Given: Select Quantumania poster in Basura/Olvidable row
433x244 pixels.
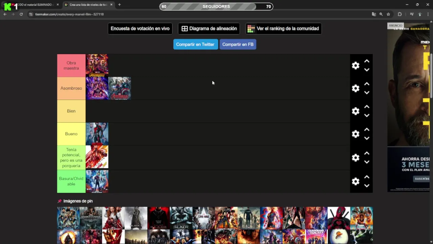Looking at the screenshot, I should pos(97,181).
